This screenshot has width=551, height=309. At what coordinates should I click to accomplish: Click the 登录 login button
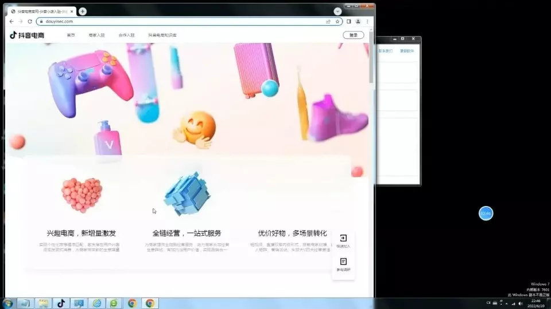click(354, 35)
